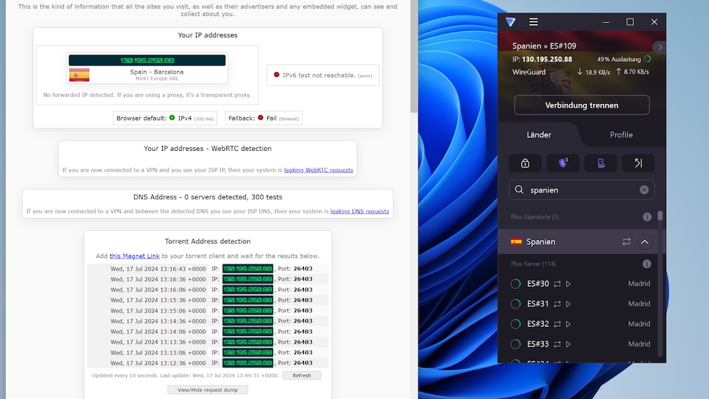Click the Fallback Fail status
The image size is (709, 399).
point(263,119)
